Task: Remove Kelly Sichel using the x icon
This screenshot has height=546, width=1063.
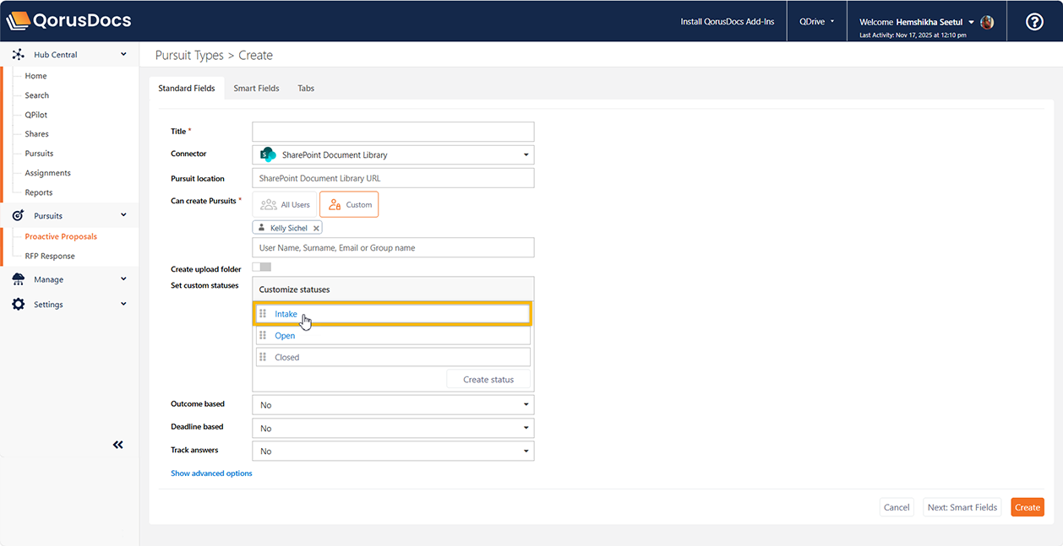Action: [x=316, y=228]
